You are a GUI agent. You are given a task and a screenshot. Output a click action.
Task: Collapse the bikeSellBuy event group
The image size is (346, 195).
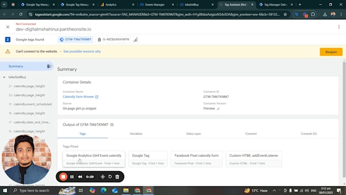(4, 77)
